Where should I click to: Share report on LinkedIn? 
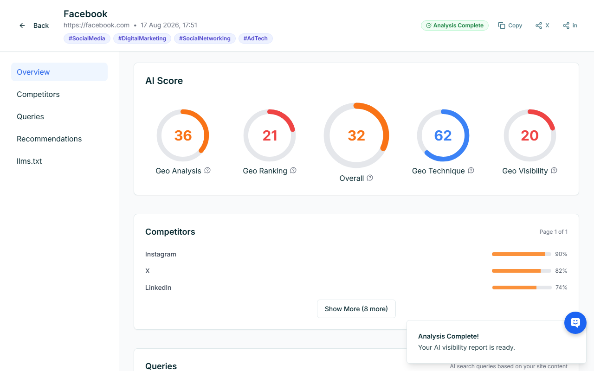click(570, 26)
